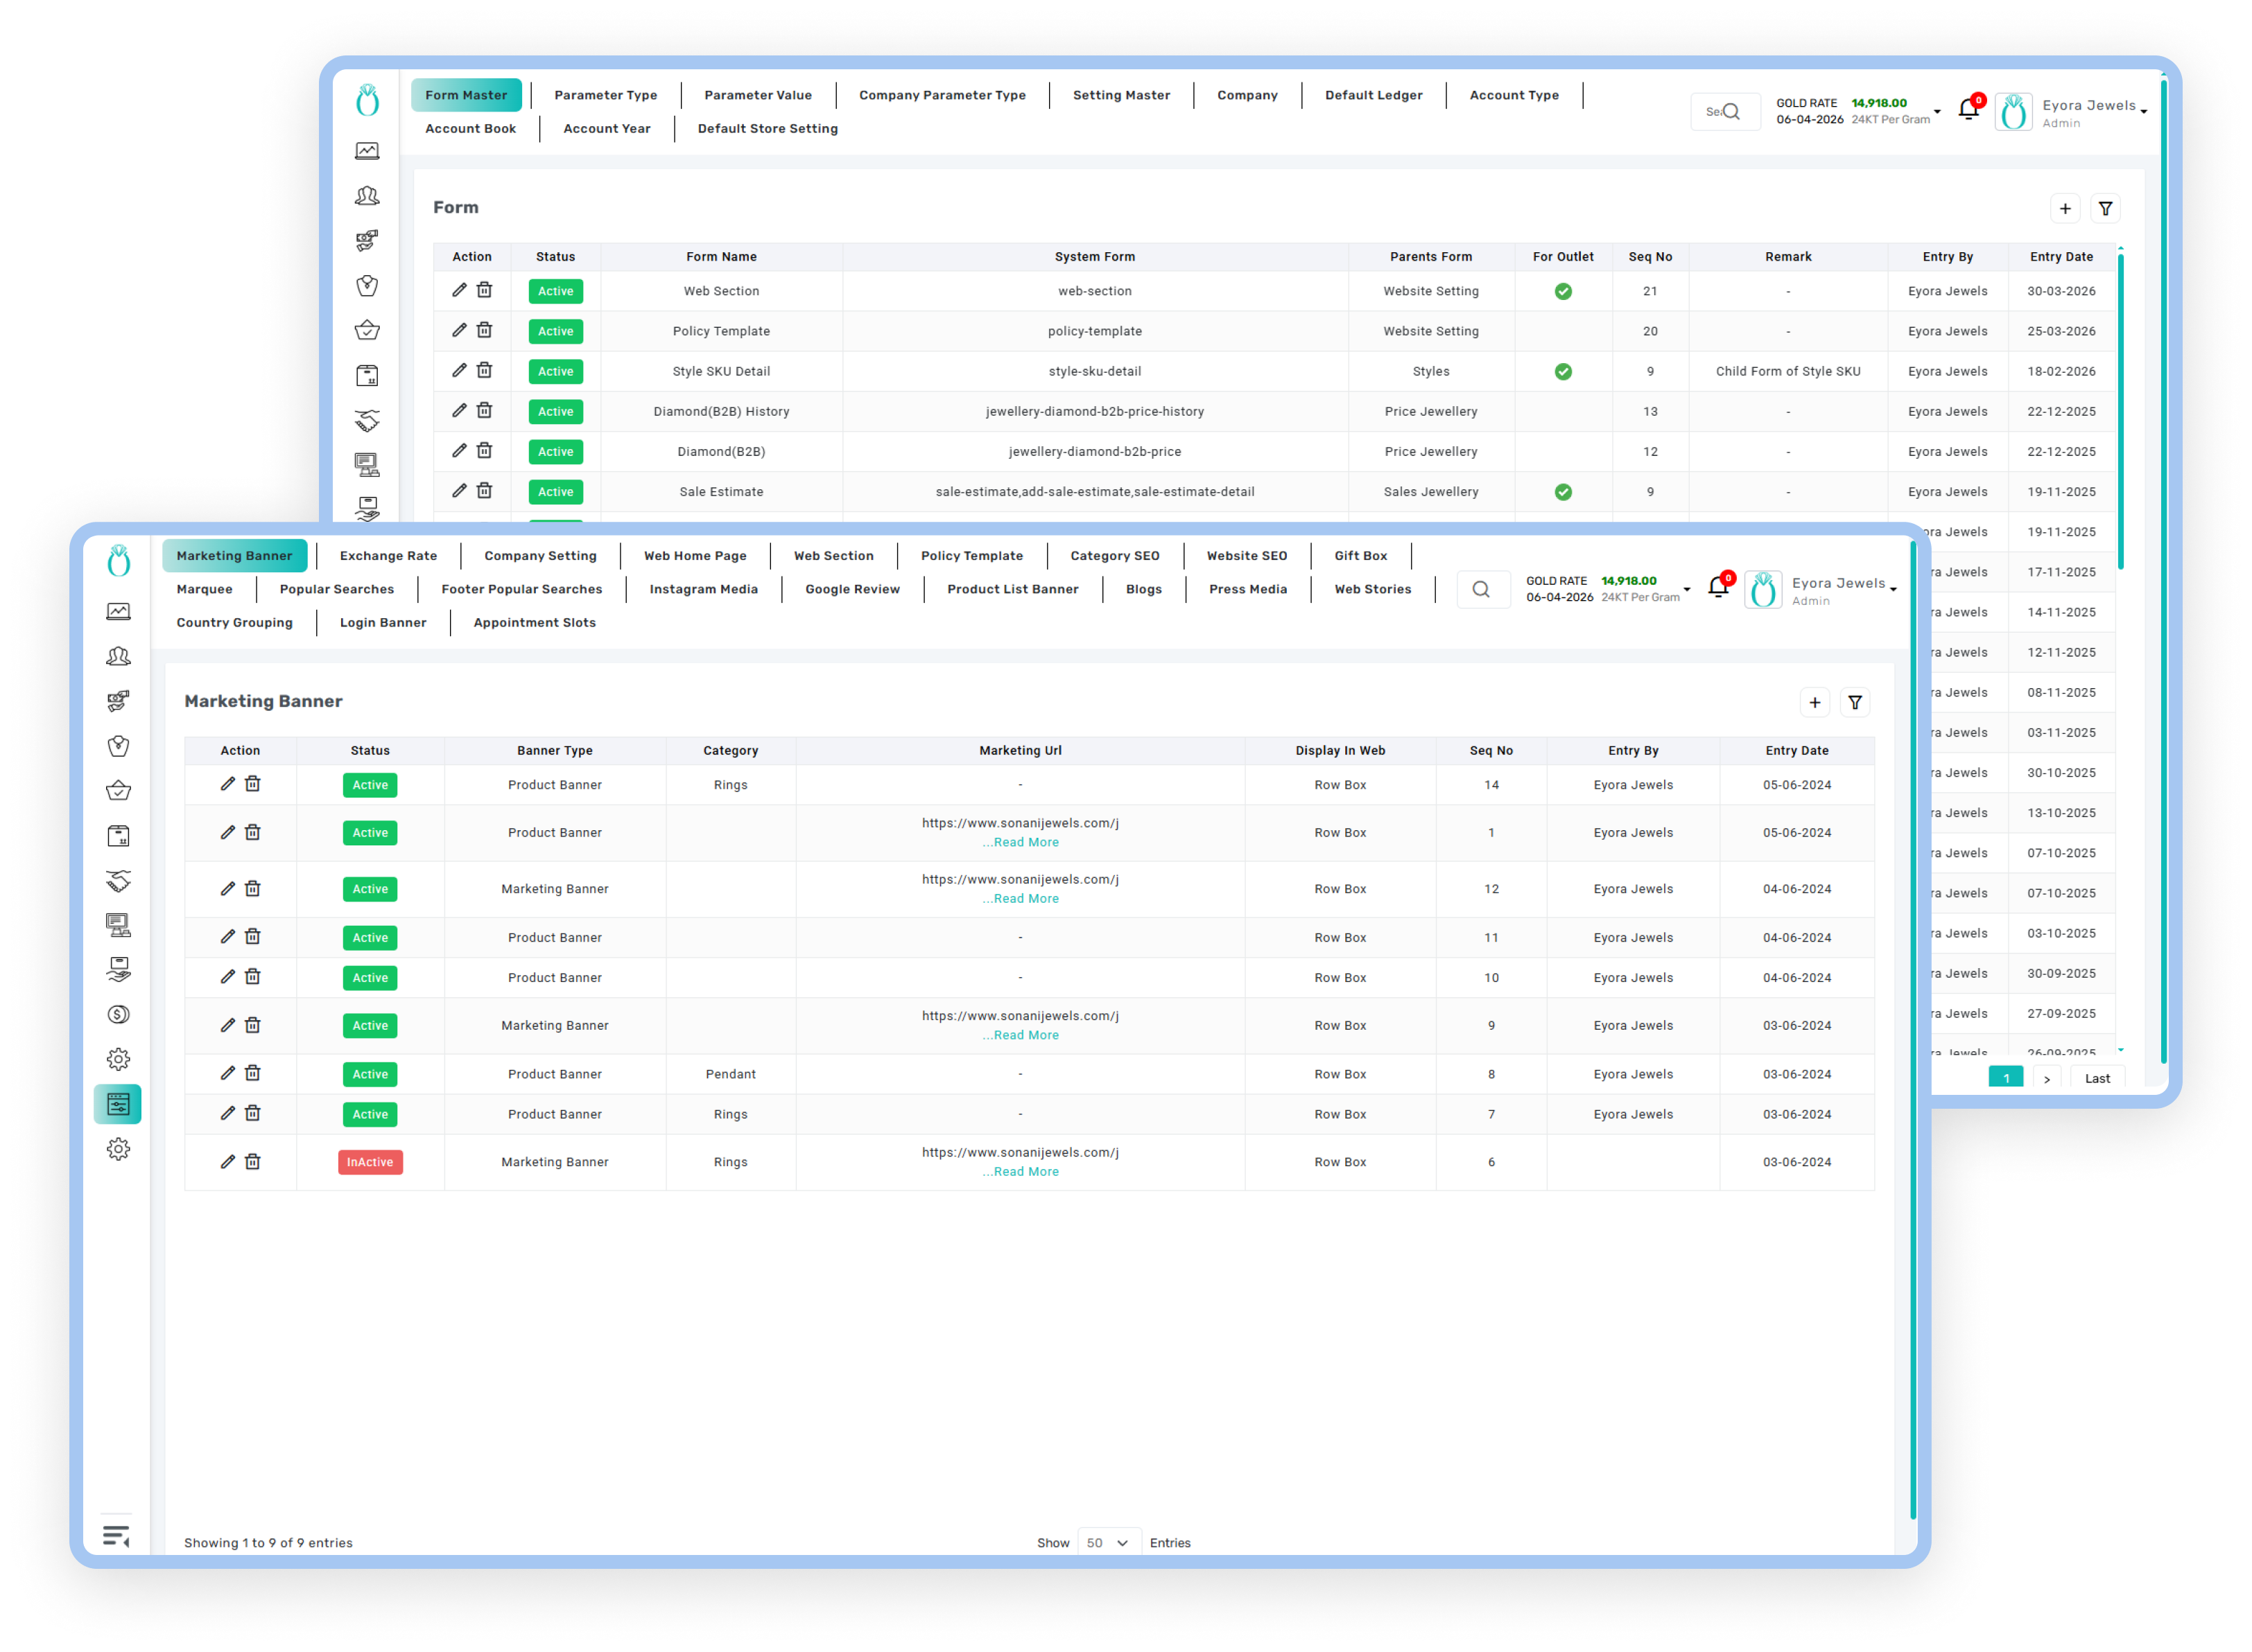Open the dollar sign sidebar icon

point(118,1014)
